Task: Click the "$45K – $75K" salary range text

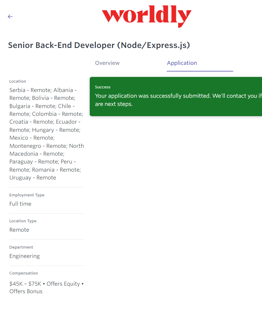Action: [26, 284]
